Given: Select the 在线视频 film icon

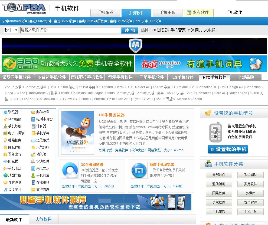Looking at the screenshot, I should coord(33,183).
